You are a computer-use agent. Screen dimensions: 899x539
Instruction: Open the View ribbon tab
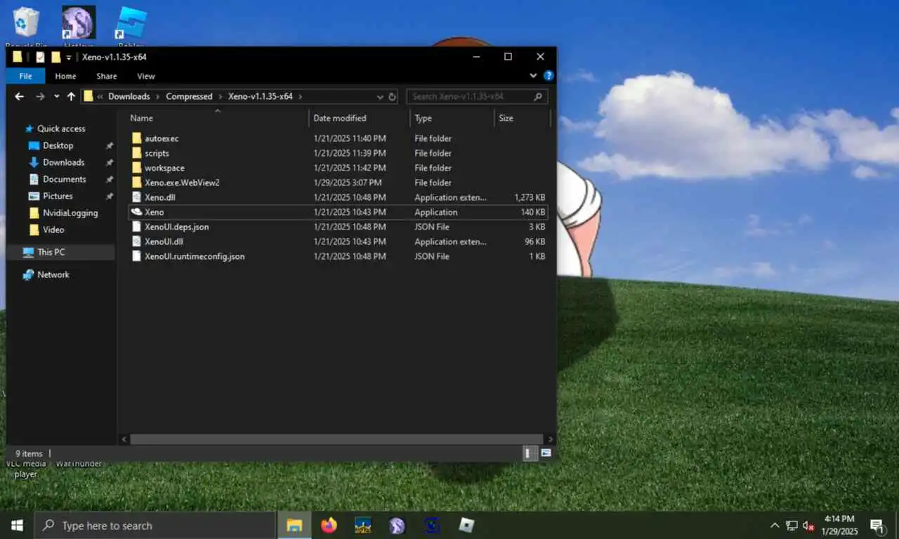146,76
